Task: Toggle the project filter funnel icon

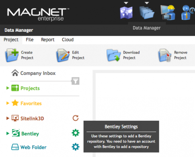Action: pos(75,81)
